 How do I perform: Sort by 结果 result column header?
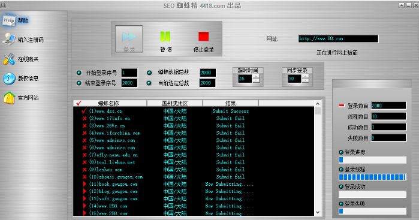pos(230,103)
